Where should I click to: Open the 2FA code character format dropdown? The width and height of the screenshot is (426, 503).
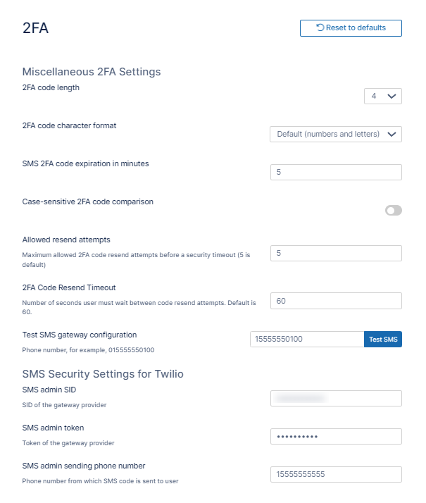pyautogui.click(x=335, y=134)
